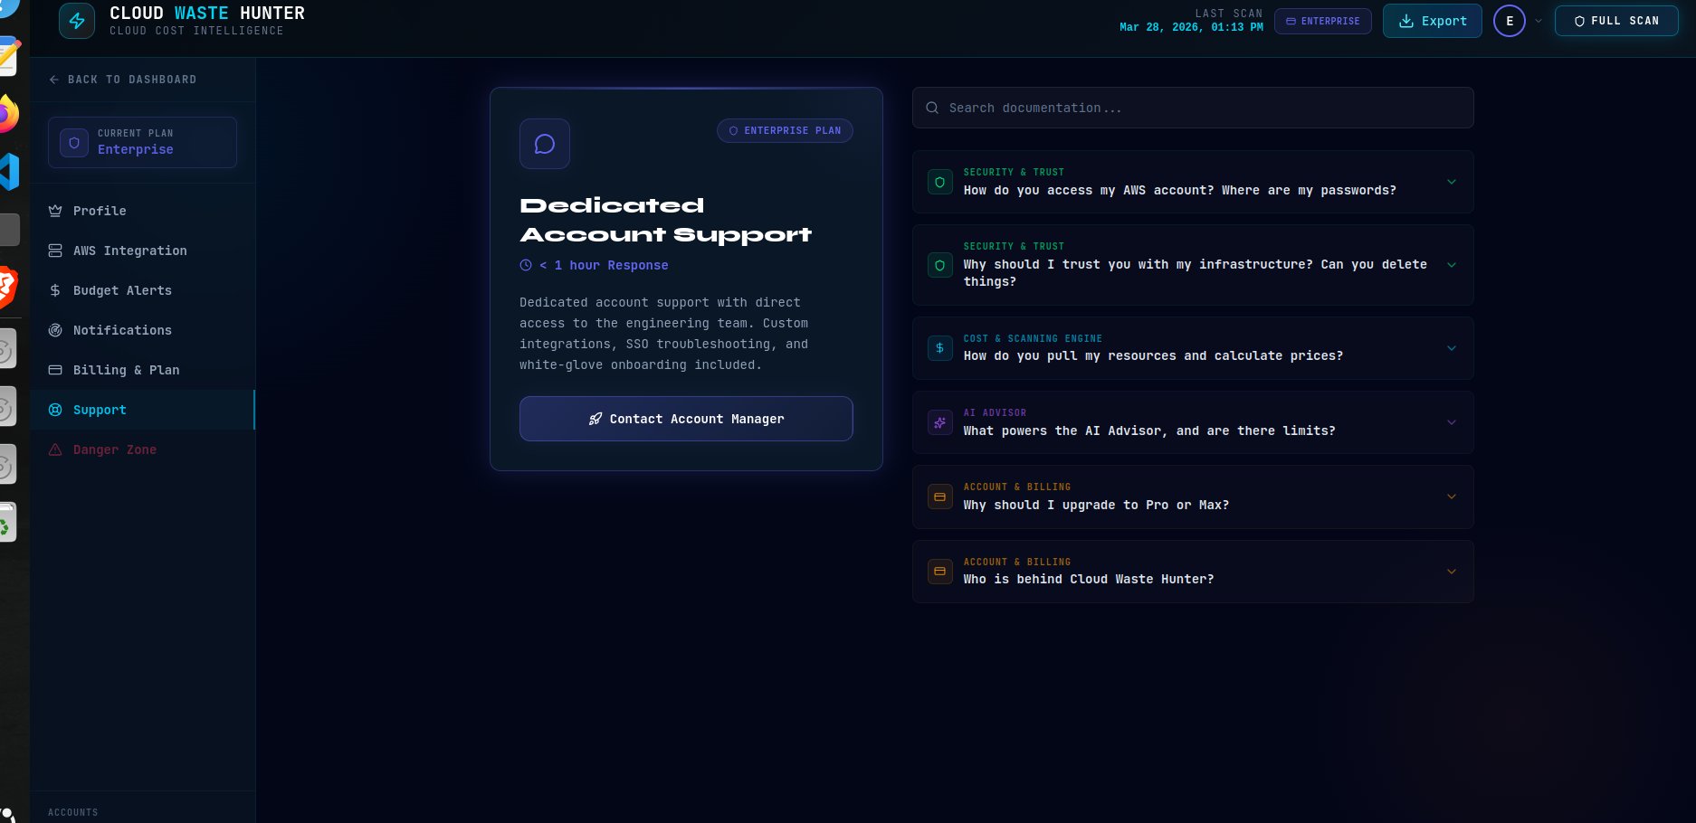Open Brave browser from the dock
Image resolution: width=1696 pixels, height=823 pixels.
(x=7, y=288)
